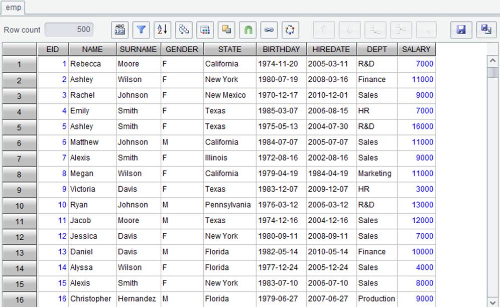Screen dimensions: 500x307
Task: Click the group hierarchy icon in toolbar
Action: (x=184, y=30)
